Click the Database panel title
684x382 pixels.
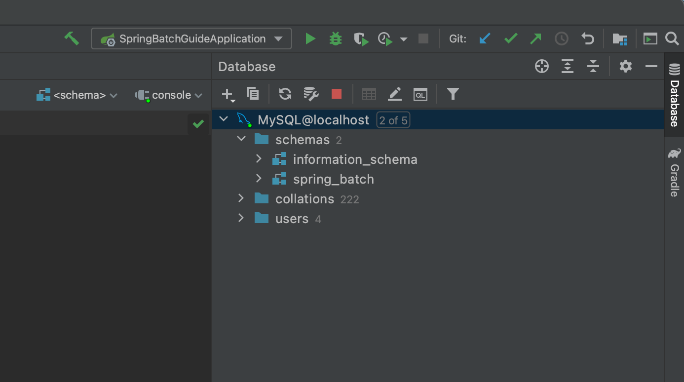247,67
